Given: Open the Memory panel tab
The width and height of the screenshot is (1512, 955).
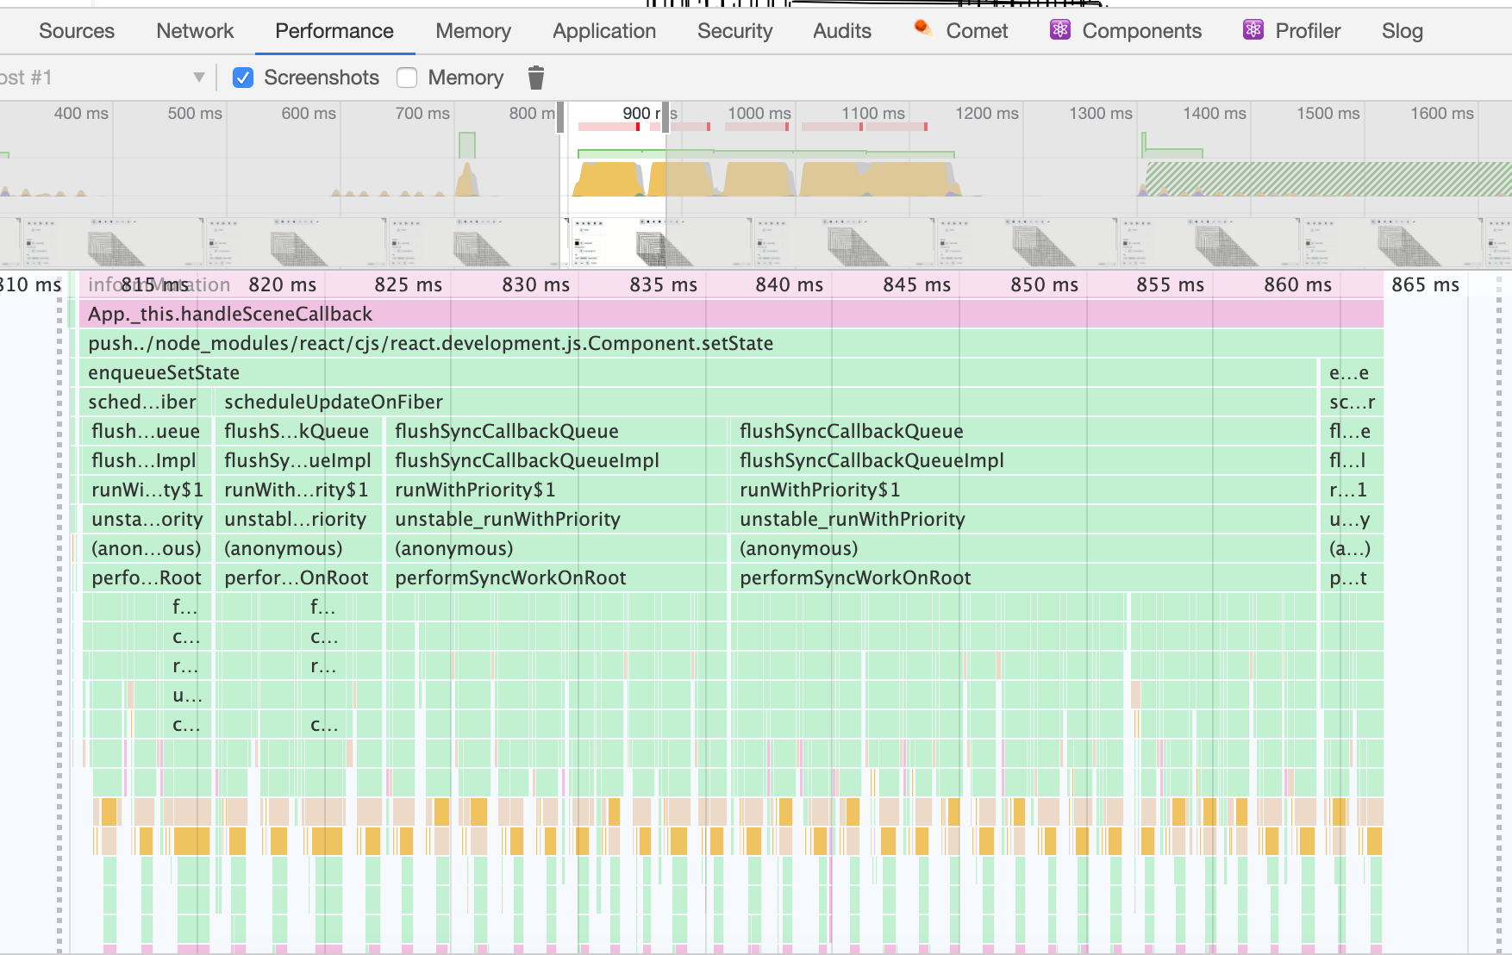Looking at the screenshot, I should click(473, 31).
